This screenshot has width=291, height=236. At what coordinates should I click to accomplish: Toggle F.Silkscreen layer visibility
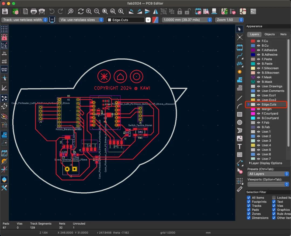click(x=258, y=68)
